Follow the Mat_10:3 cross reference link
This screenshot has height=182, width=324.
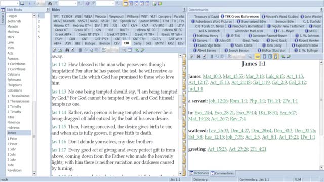pyautogui.click(x=212, y=76)
